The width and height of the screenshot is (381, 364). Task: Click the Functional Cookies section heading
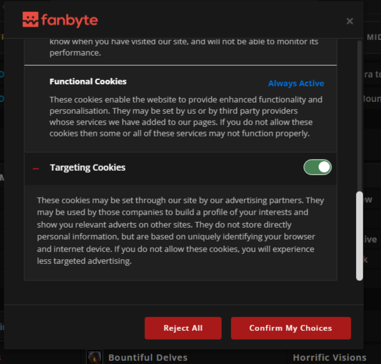click(x=88, y=81)
